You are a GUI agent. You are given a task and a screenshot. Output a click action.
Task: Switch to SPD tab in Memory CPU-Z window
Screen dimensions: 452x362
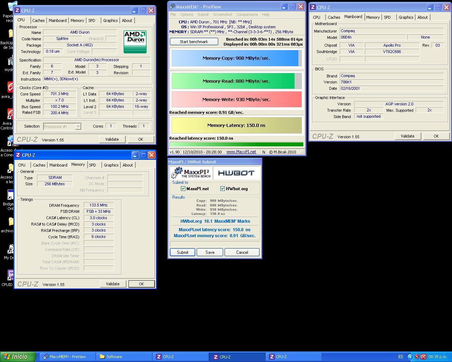click(x=93, y=165)
